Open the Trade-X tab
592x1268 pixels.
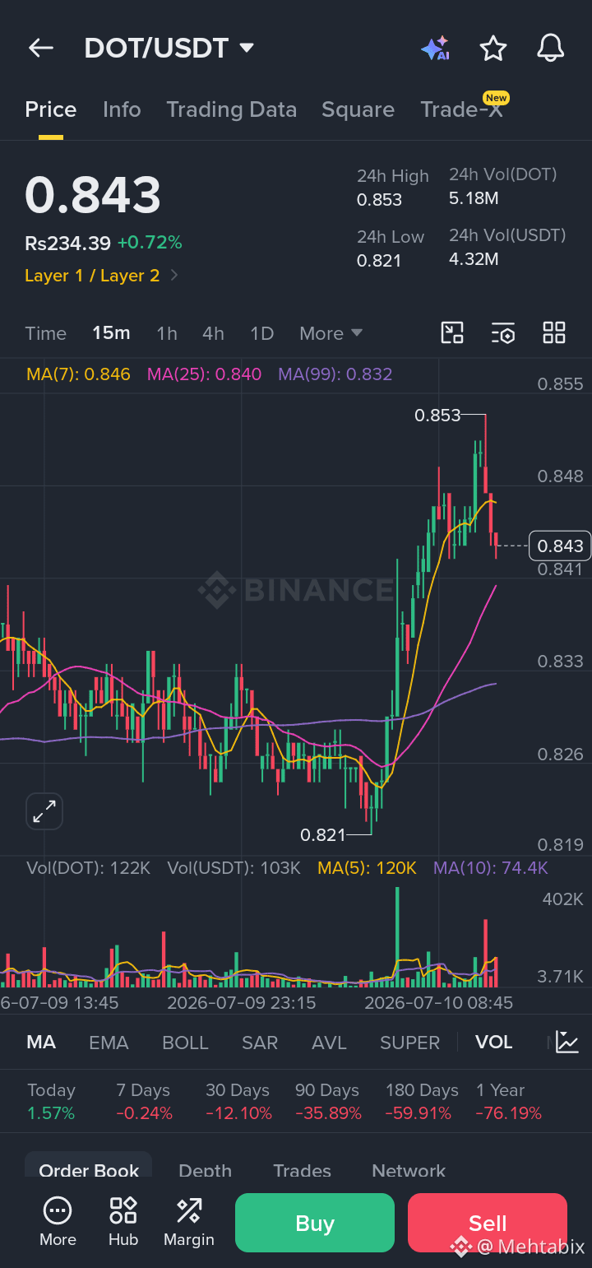461,109
